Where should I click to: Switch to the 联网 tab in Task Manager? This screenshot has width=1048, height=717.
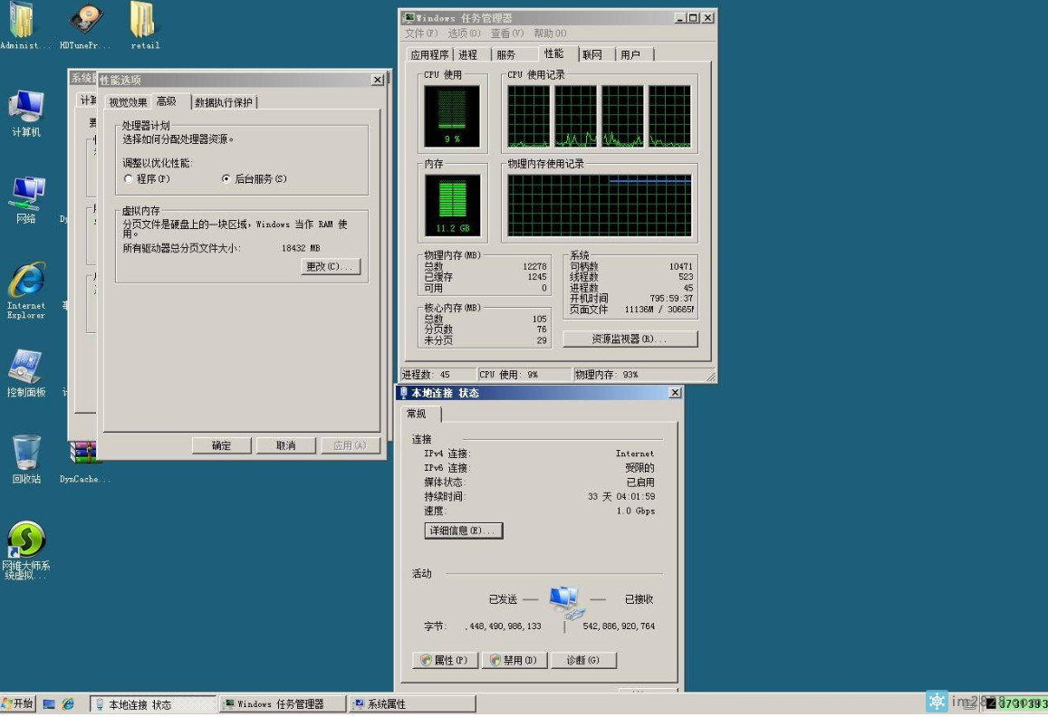(592, 55)
